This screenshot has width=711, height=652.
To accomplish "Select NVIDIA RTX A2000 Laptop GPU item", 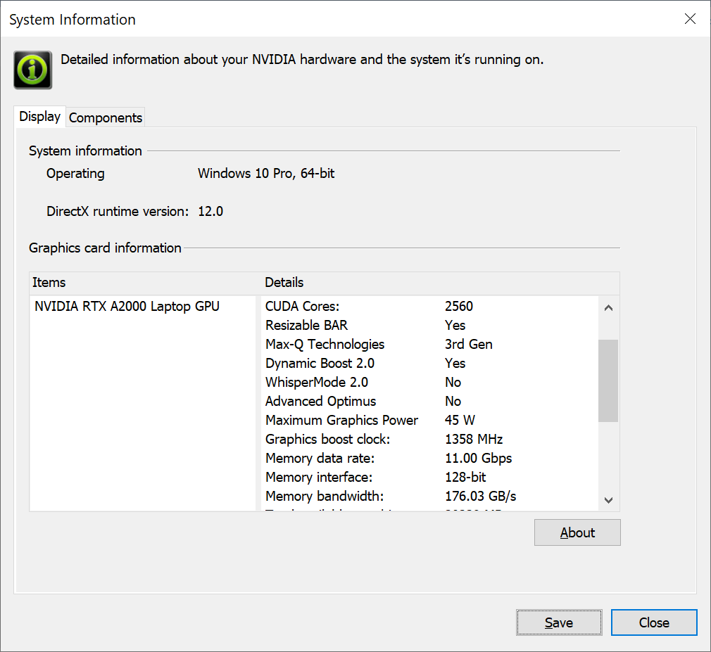I will 127,306.
